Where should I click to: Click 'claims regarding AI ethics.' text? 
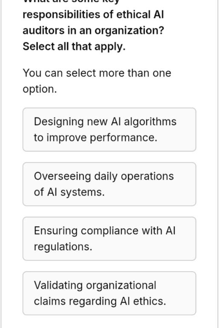[100, 302]
